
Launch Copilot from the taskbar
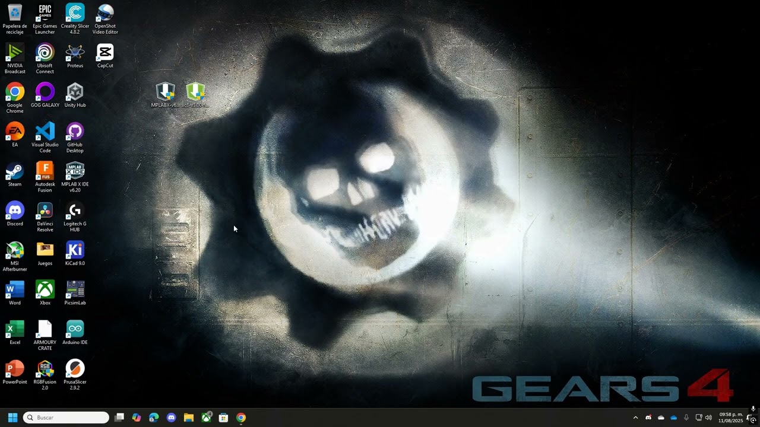[137, 418]
